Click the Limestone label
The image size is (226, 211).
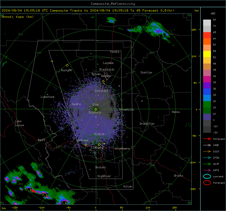[47, 97]
